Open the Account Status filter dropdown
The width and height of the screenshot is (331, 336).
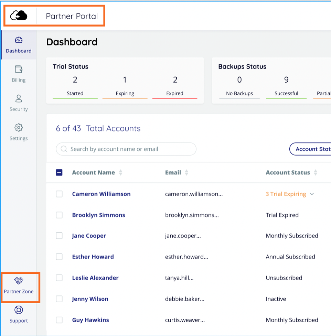[310, 149]
